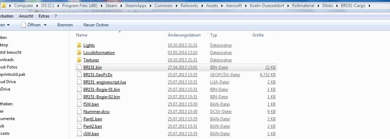Click the 9 KB size value
Screen dimensions: 390x139
click(271, 112)
